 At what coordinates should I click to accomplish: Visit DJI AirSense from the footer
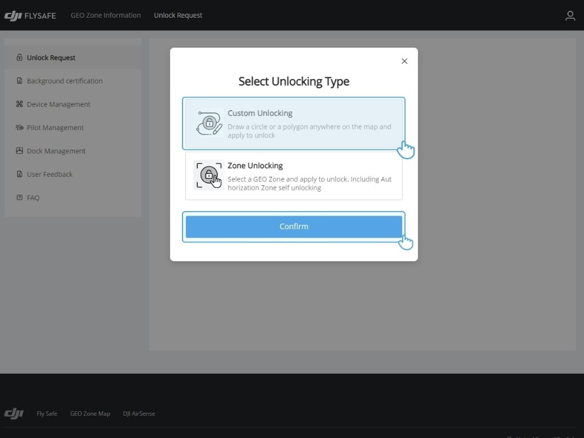pos(139,413)
